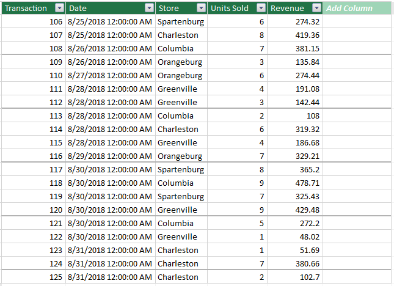The width and height of the screenshot is (394, 286).
Task: Select transaction cell 116
Action: pos(34,156)
